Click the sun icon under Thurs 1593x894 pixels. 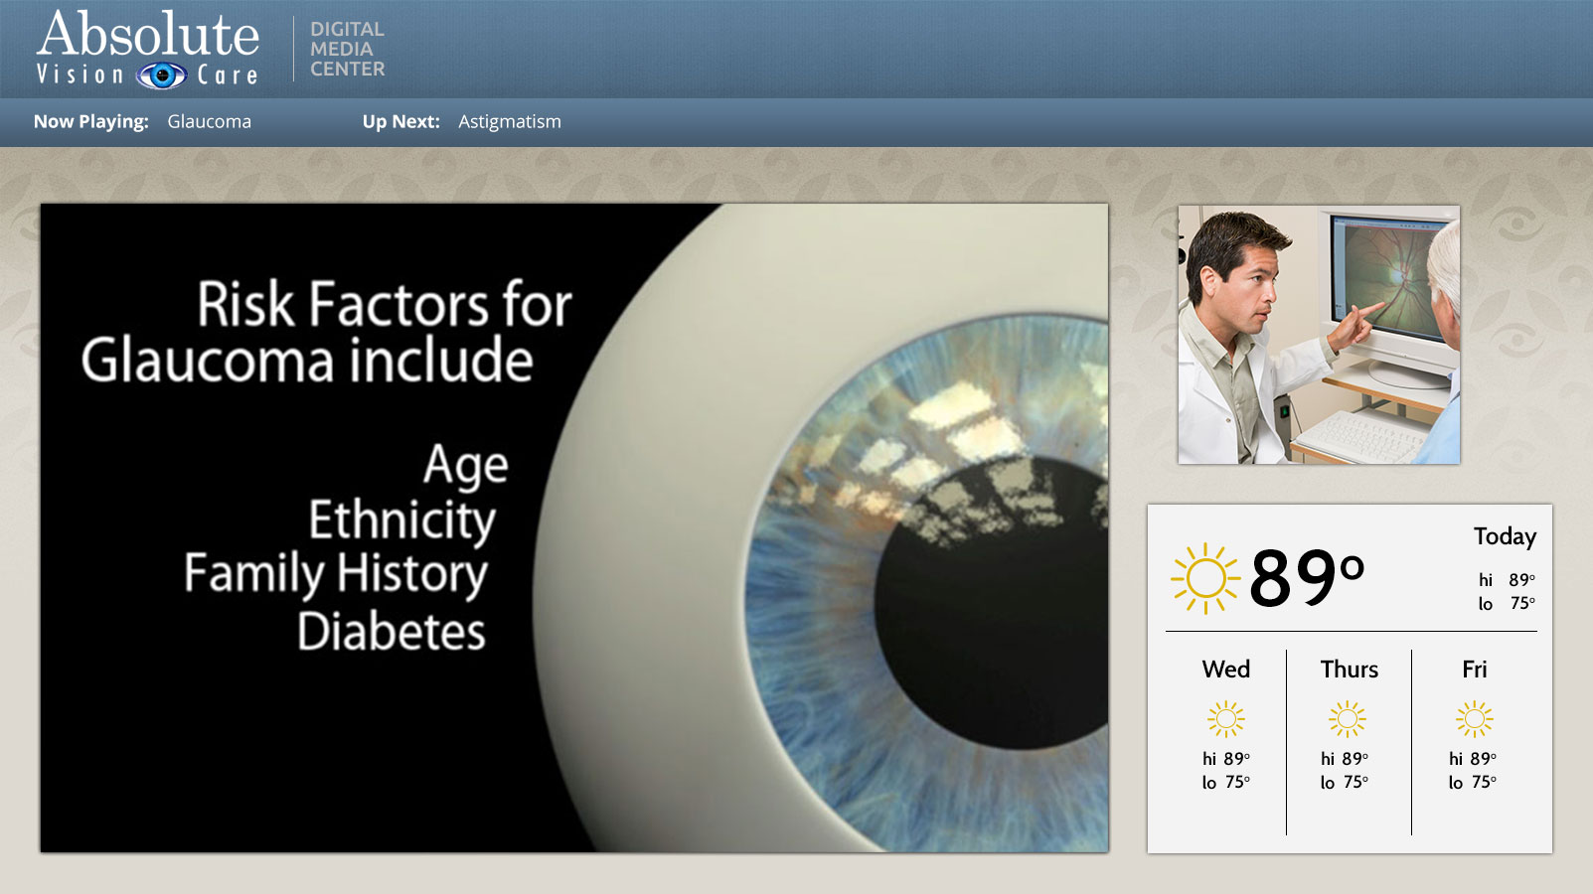tap(1348, 718)
